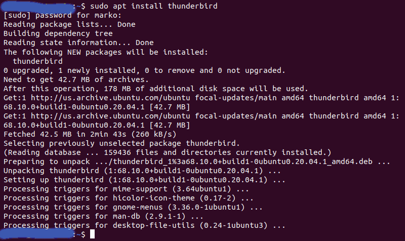Click the 'Need to get 42.7 MB' line
The height and width of the screenshot is (241, 405).
pos(76,79)
